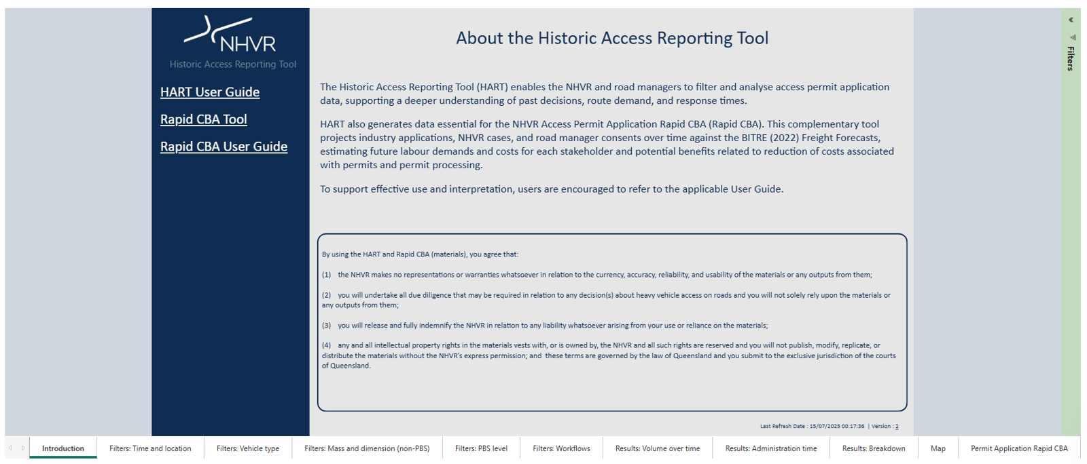Click disclaimer item (2) about due diligence
Image resolution: width=1087 pixels, height=464 pixels.
tap(607, 300)
